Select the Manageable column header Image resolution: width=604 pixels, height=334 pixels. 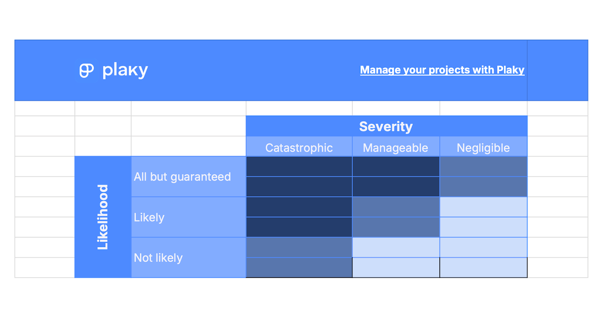[x=396, y=147]
